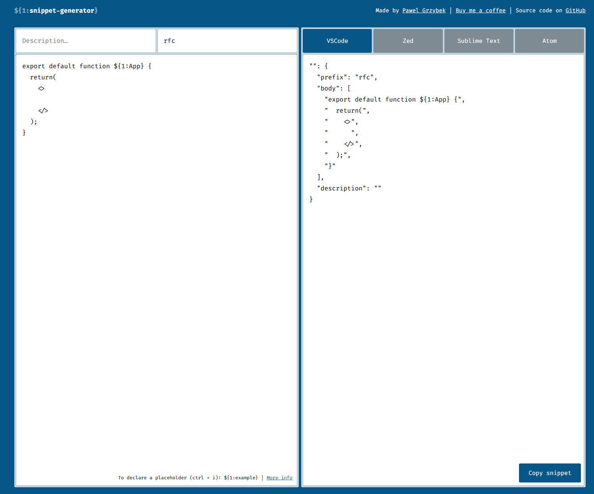Focus the Description input field
Image resolution: width=594 pixels, height=494 pixels.
[86, 41]
